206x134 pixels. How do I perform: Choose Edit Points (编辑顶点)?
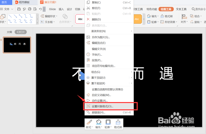109,43
